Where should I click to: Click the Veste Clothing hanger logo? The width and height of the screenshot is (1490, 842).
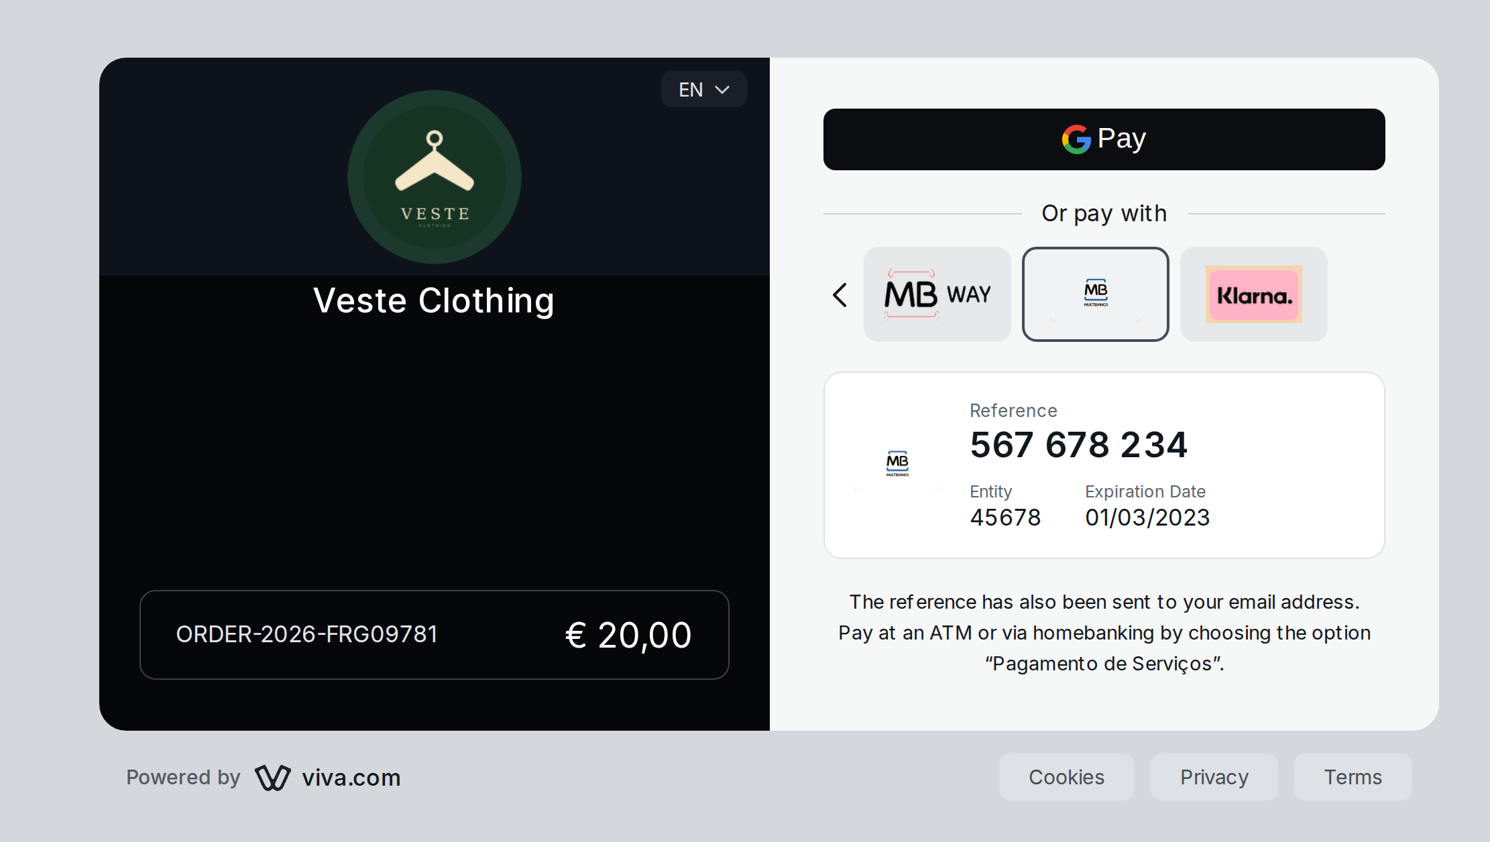tap(435, 177)
